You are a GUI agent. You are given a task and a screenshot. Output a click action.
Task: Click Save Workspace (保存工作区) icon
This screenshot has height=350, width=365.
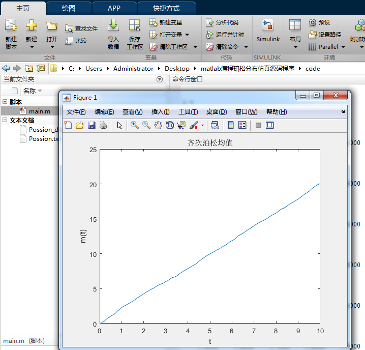135,25
